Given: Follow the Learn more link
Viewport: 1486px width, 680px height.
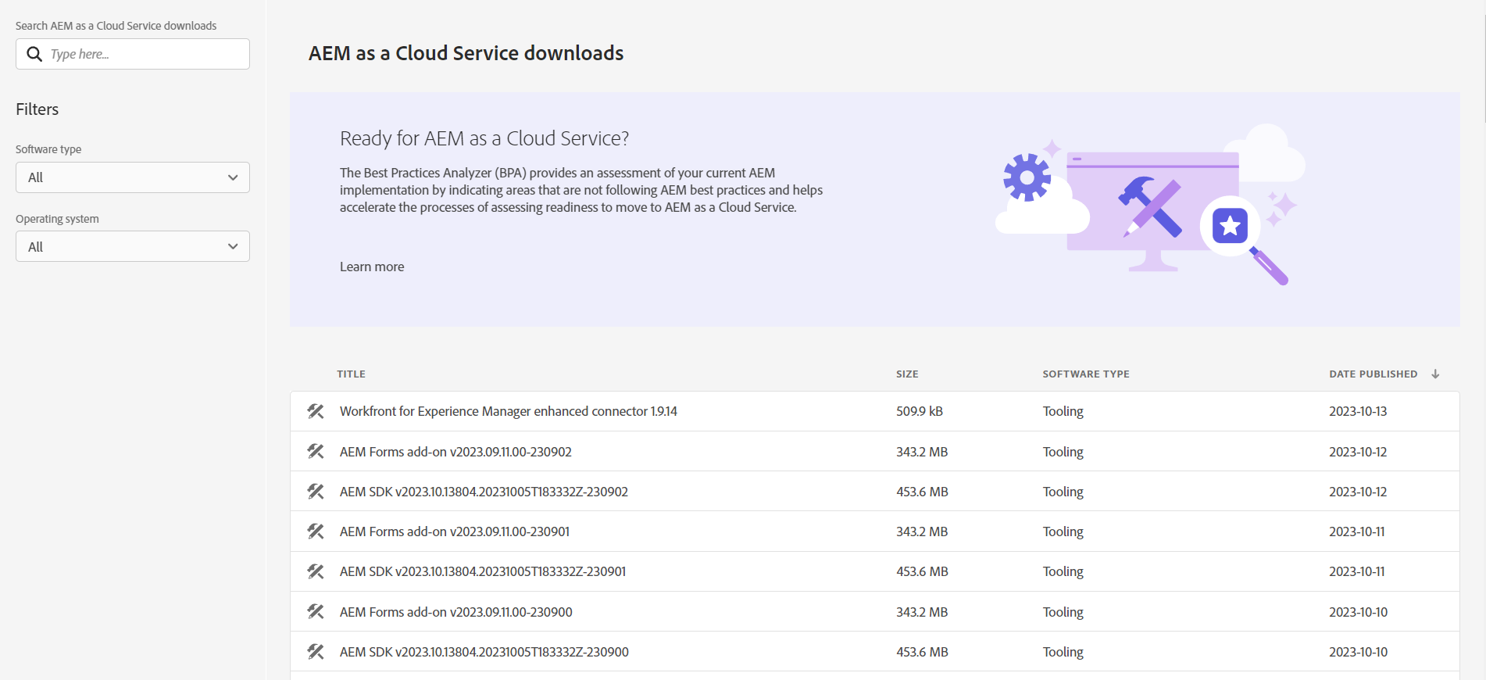Looking at the screenshot, I should click(x=372, y=267).
